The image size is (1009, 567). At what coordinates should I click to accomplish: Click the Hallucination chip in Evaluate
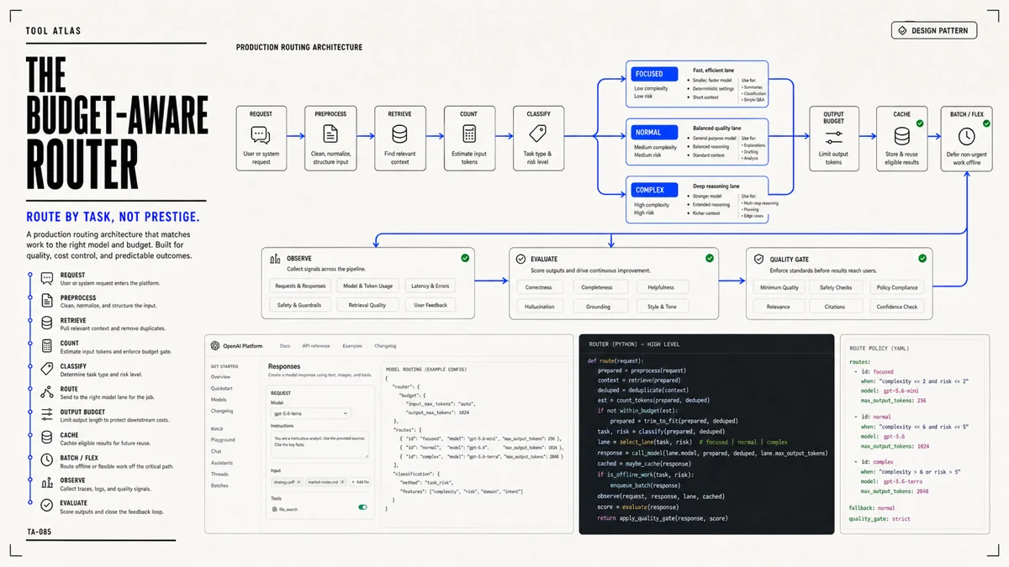point(540,306)
